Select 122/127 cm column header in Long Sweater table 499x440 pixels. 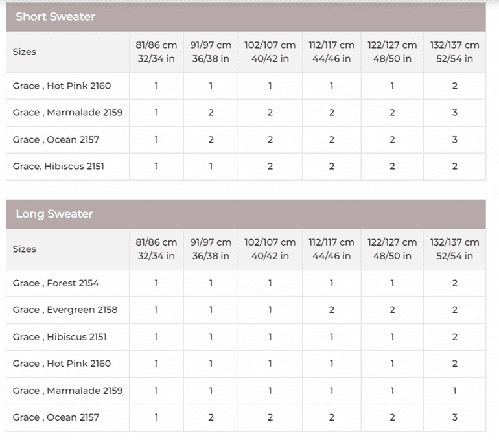(x=392, y=249)
